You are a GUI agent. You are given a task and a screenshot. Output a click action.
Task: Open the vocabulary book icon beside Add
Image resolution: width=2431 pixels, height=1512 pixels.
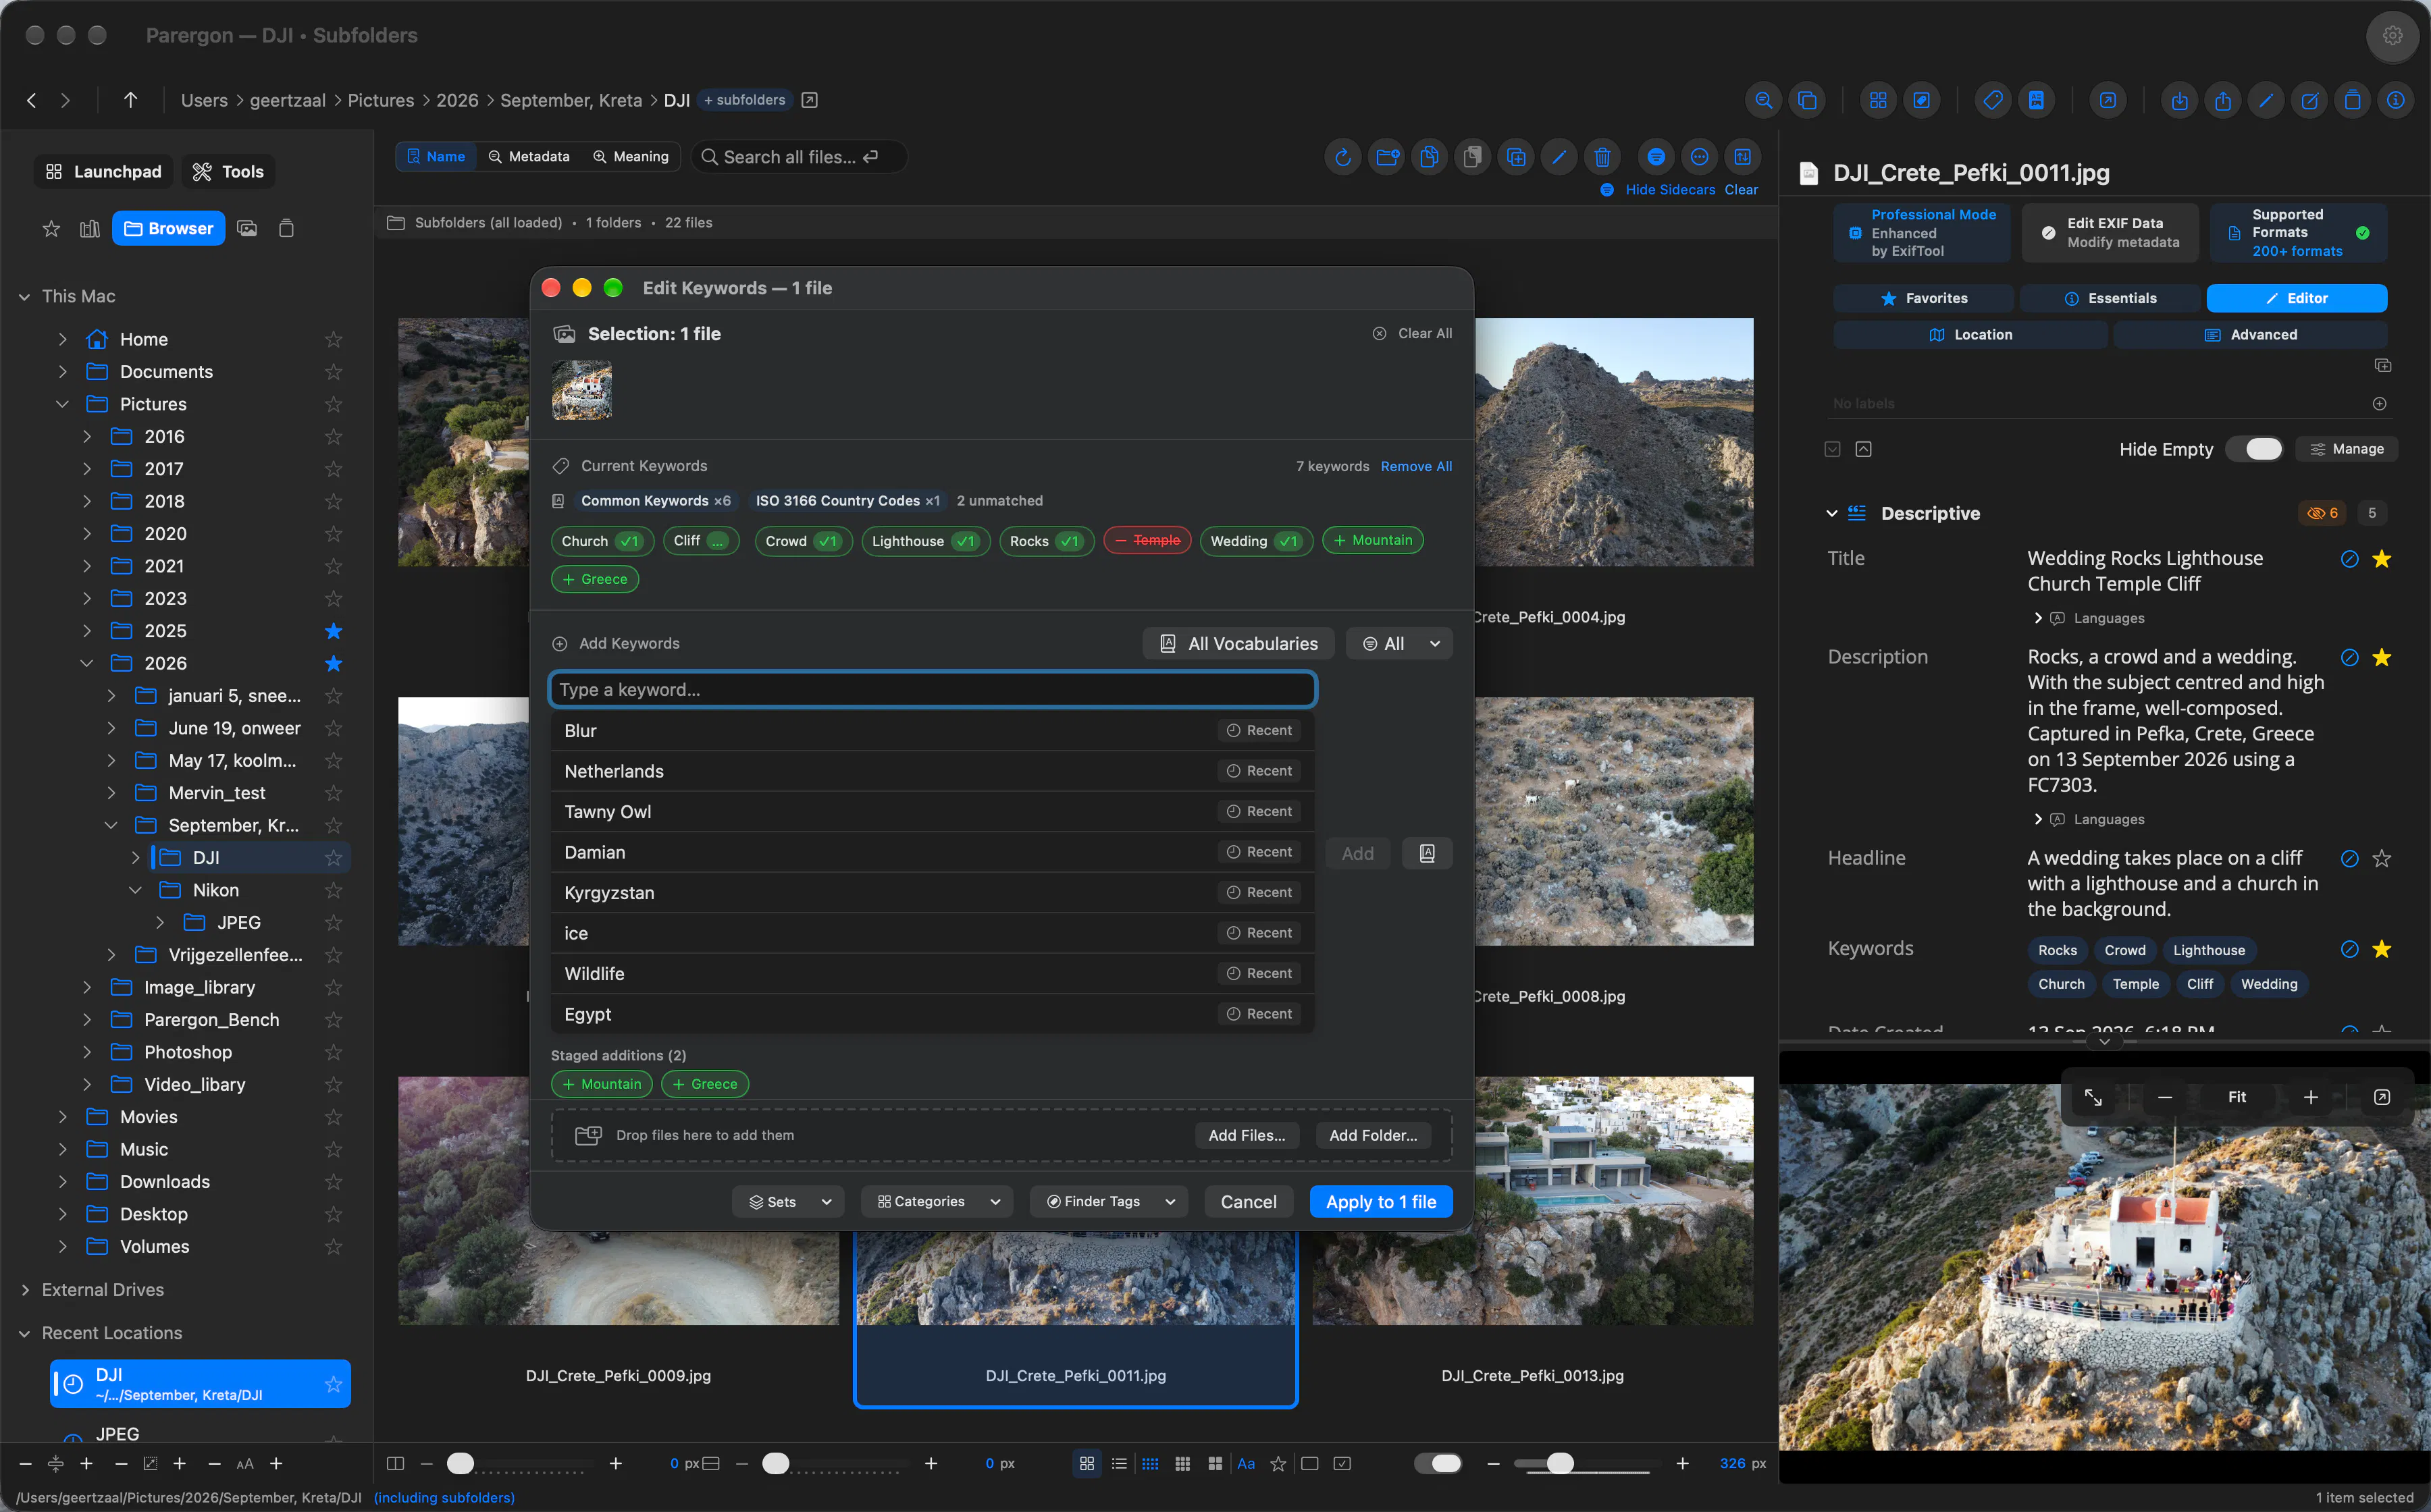pyautogui.click(x=1427, y=853)
